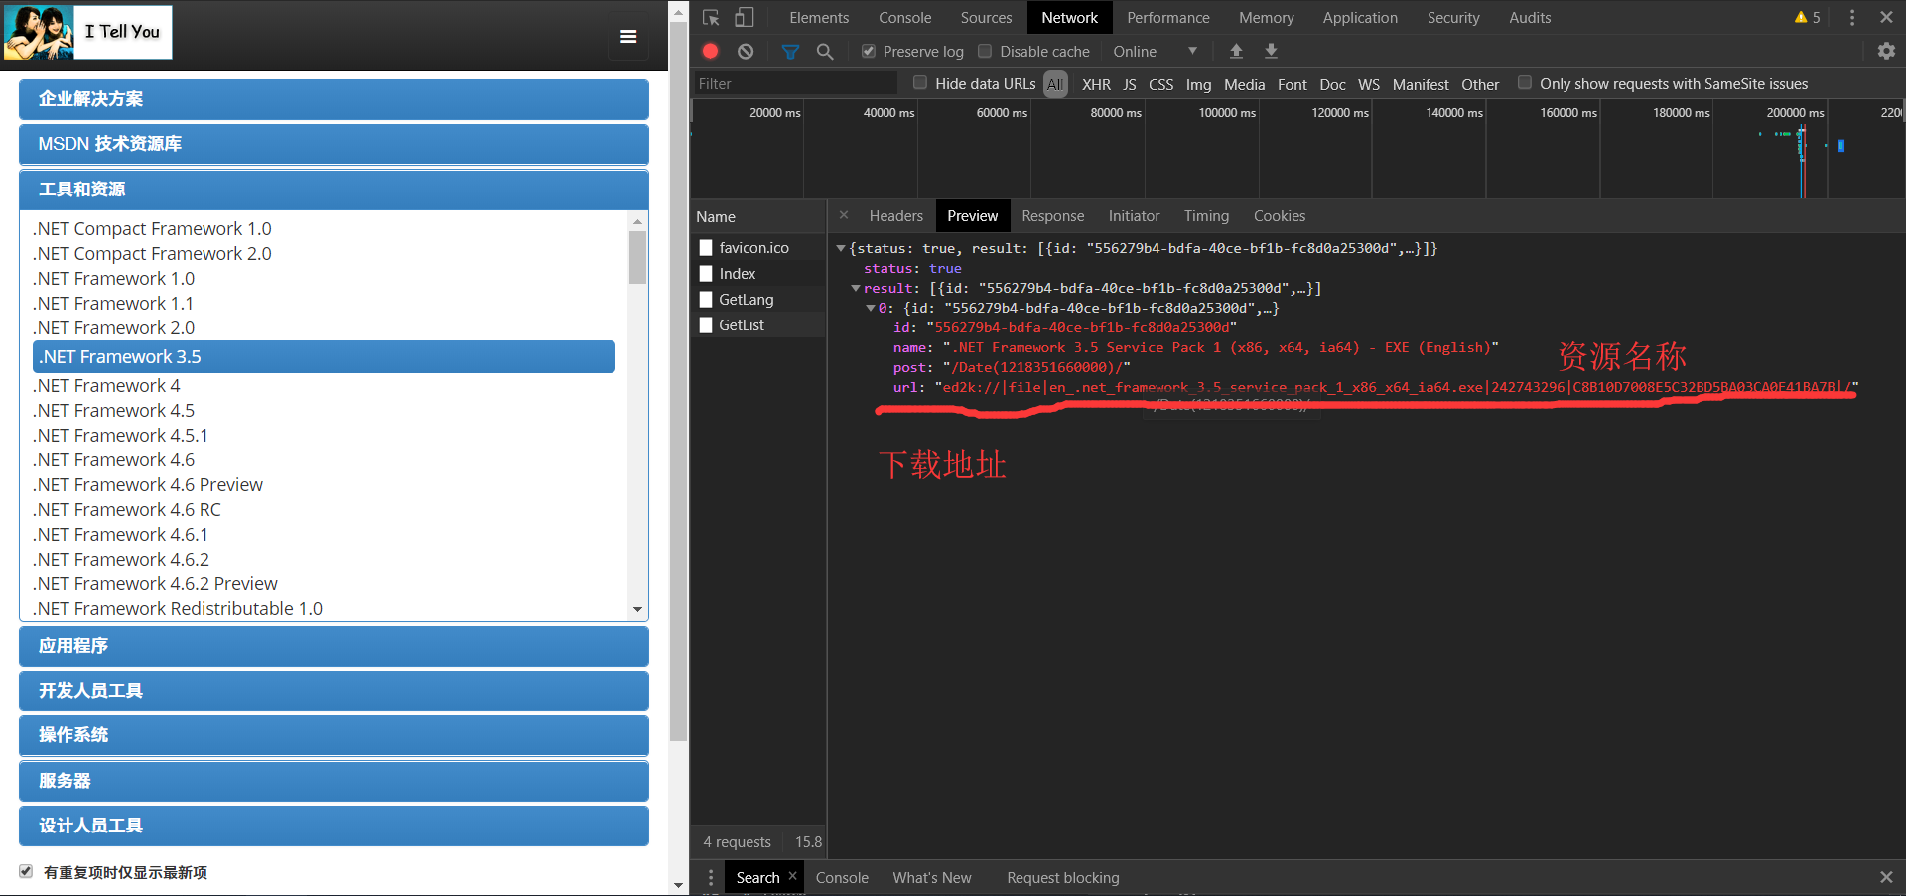The height and width of the screenshot is (896, 1906).
Task: Click the warnings count indicator
Action: (x=1807, y=18)
